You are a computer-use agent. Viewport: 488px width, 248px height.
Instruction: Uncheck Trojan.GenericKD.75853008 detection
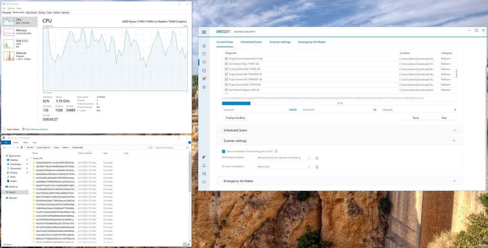[226, 74]
